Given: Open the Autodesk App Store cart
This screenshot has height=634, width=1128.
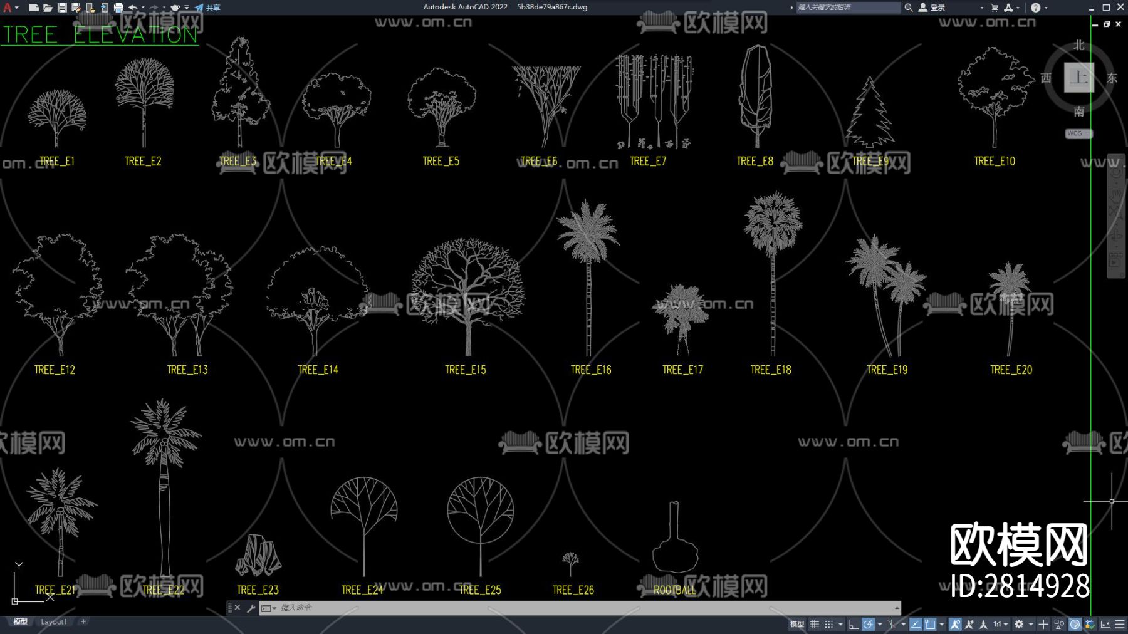Looking at the screenshot, I should coord(995,8).
